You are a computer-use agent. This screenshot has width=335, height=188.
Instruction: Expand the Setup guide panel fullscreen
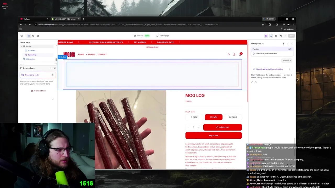point(288,44)
